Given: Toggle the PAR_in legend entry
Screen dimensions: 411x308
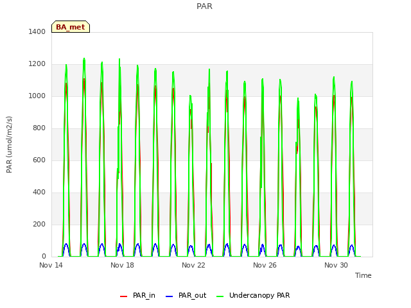Looking at the screenshot, I should (x=137, y=295).
